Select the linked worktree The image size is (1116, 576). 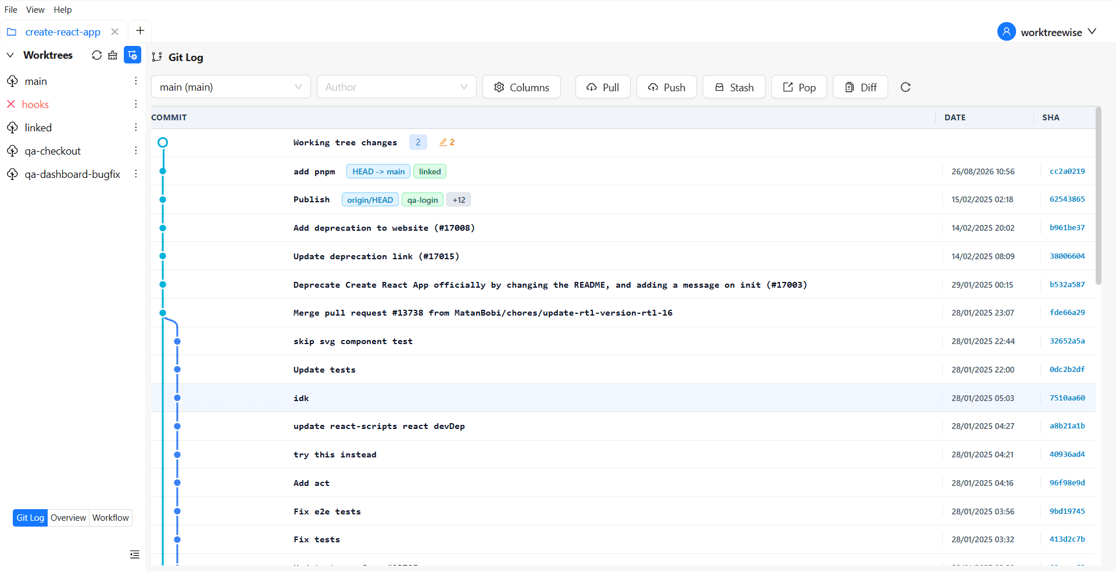point(38,128)
